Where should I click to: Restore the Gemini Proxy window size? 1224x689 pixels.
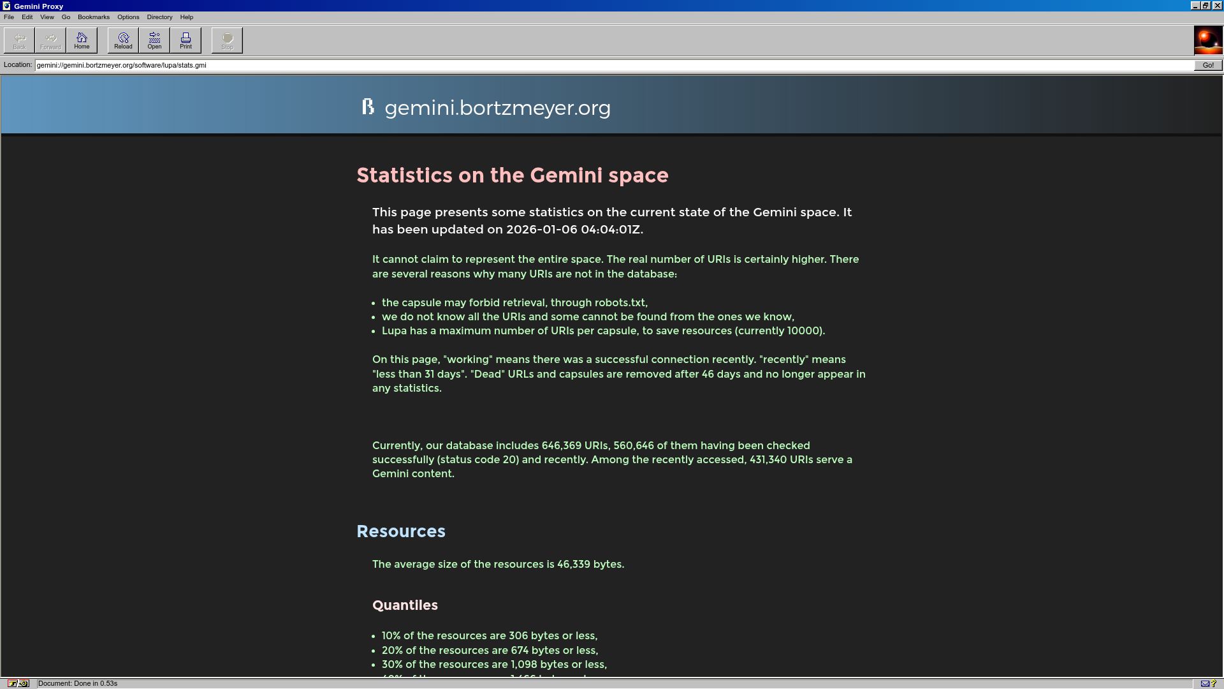1206,6
